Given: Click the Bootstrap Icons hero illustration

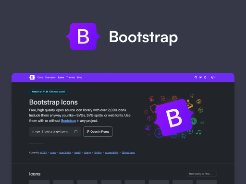Looking at the screenshot, I should click(174, 116).
